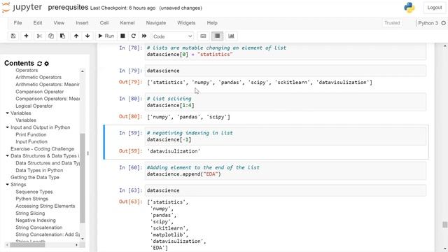Go to Python Strings in Contents
448x252 pixels.
(x=31, y=199)
